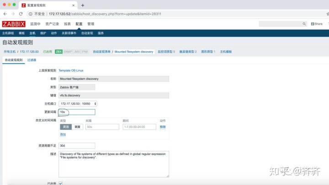The image size is (329, 185).
Task: Switch to the 自动发现规则 tab
Action: (14, 60)
